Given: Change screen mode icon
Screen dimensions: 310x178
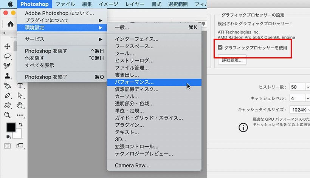Looking at the screenshot, I should [x=20, y=146].
